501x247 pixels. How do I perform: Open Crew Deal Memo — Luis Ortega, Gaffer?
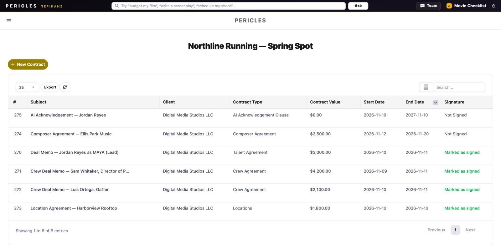[70, 189]
